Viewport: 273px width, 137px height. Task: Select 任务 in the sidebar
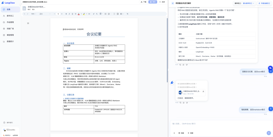10,9
